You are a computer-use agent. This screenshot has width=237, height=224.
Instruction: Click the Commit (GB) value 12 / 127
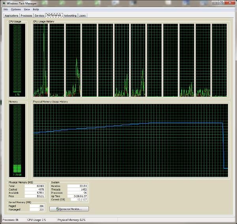tap(79, 200)
